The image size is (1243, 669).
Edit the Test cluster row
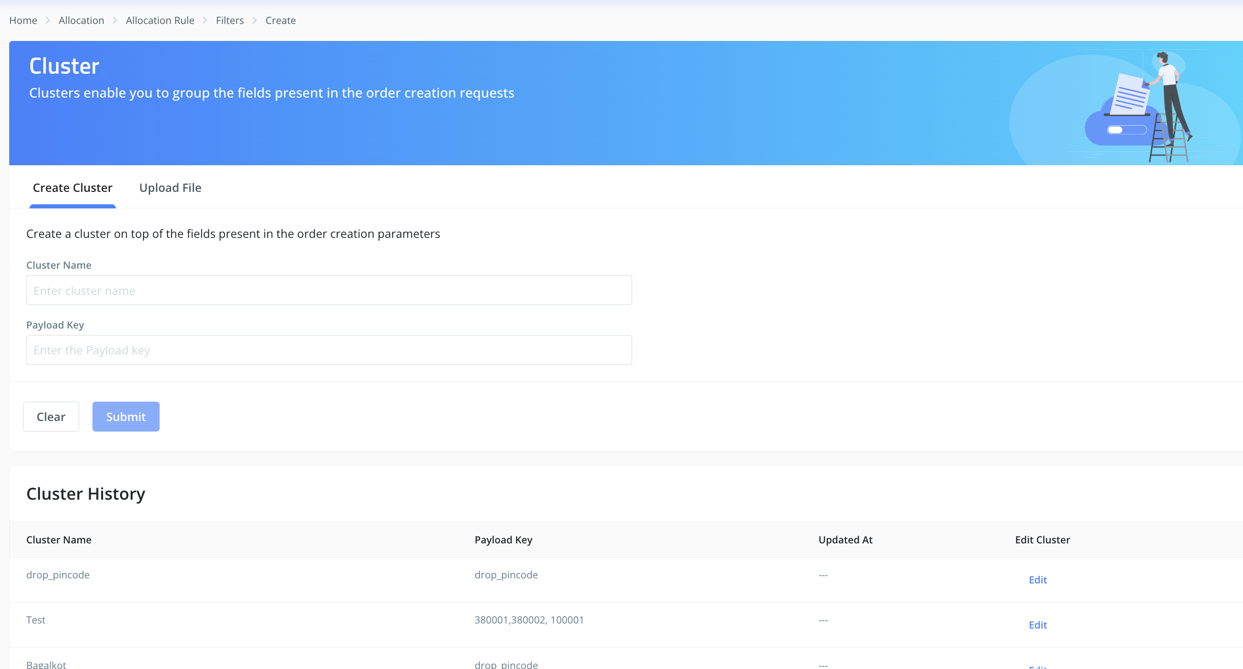click(1037, 624)
